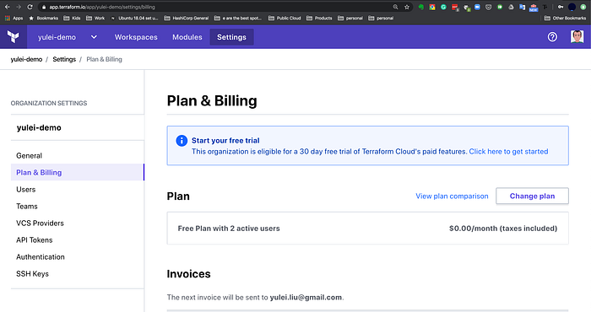Click the Terraform logo icon
This screenshot has height=312, width=591.
[14, 37]
